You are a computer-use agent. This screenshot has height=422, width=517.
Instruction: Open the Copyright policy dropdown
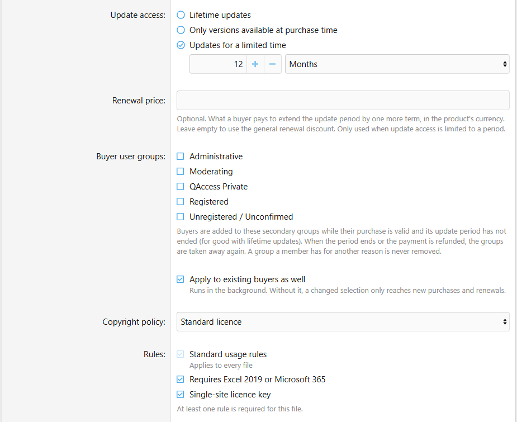tap(343, 321)
